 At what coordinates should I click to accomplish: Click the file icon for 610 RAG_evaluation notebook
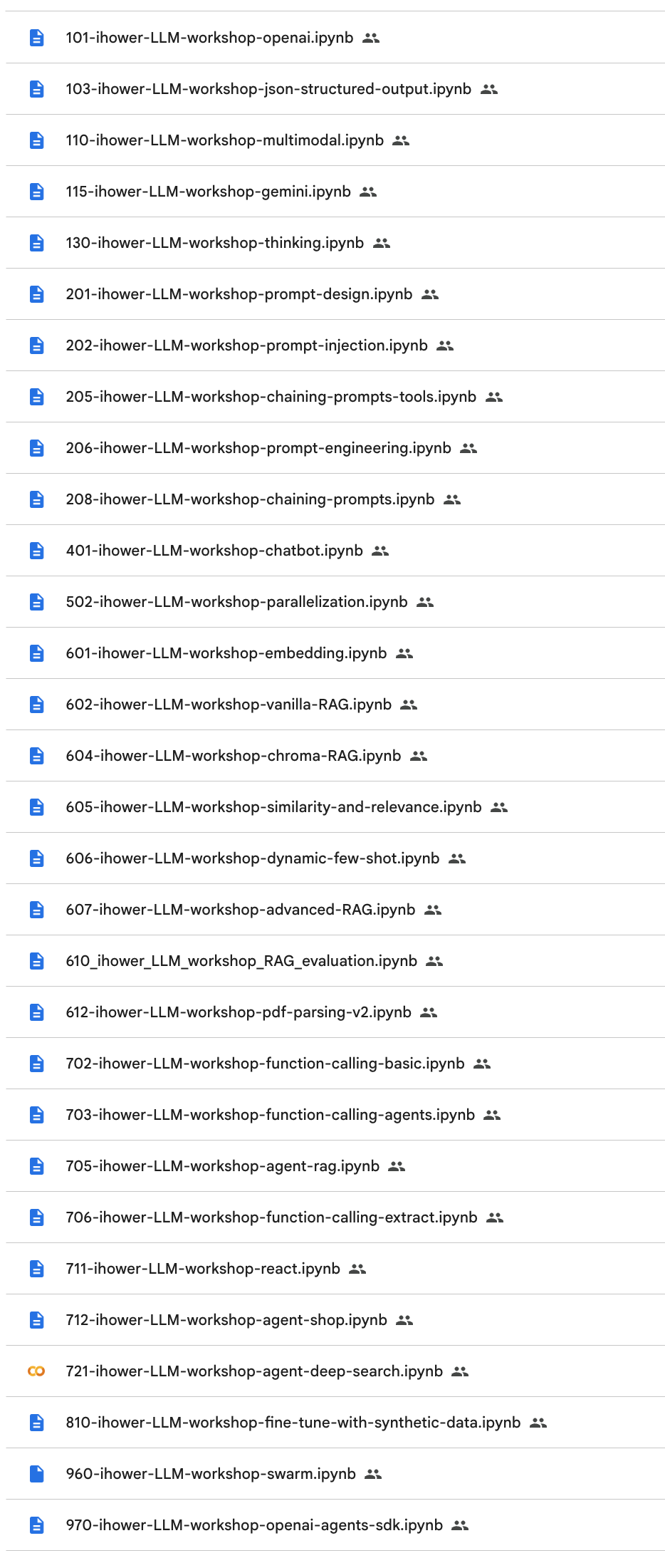coord(37,961)
